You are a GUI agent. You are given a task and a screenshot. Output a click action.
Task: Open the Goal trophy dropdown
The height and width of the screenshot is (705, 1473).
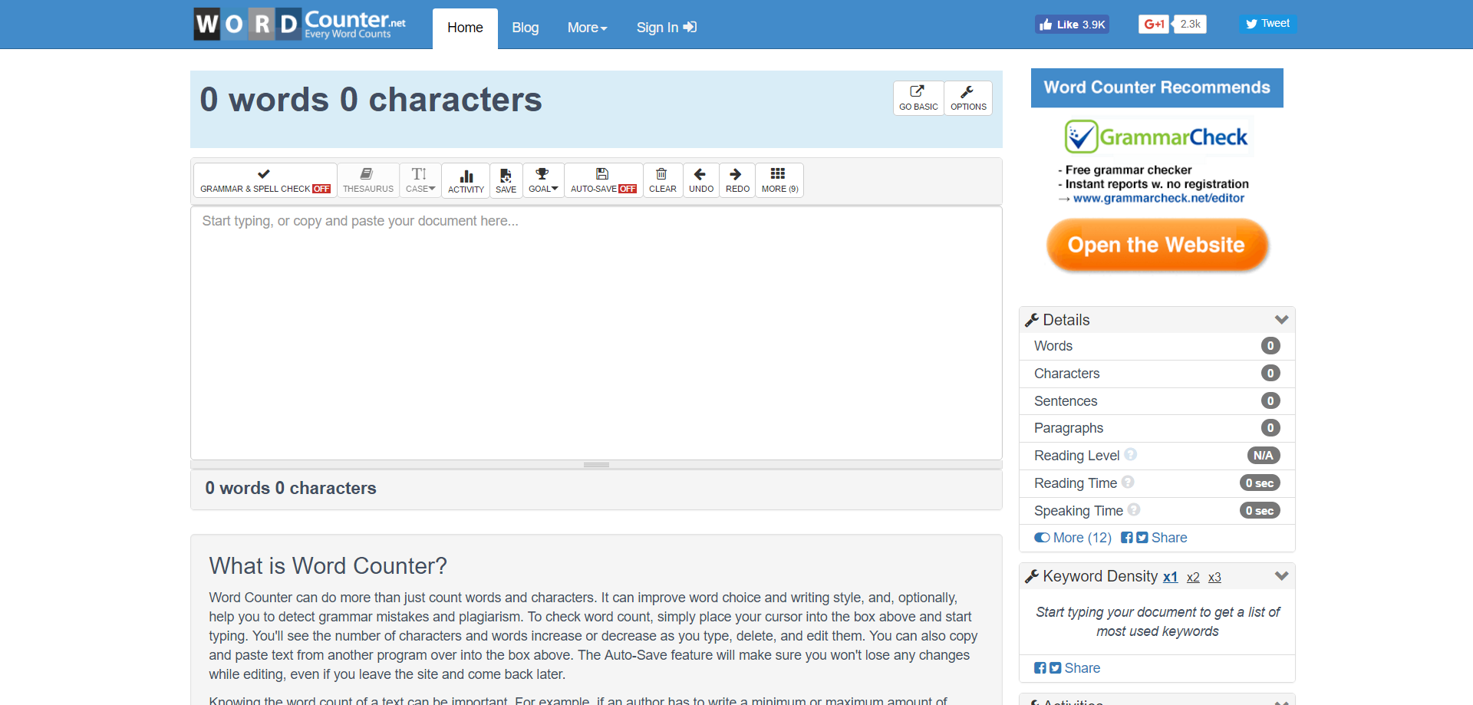click(543, 180)
